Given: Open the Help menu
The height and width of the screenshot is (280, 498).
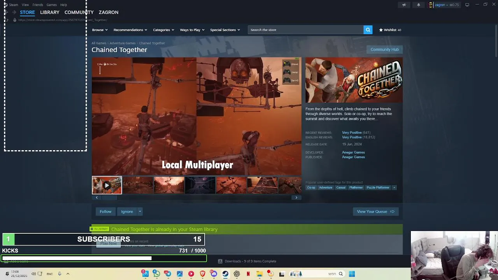Looking at the screenshot, I should (63, 5).
